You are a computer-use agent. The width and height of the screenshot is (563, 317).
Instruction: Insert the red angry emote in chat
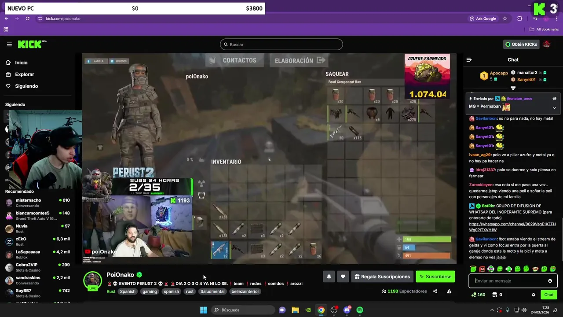[482, 269]
